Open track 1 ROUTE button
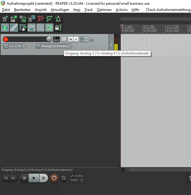 (x=56, y=39)
